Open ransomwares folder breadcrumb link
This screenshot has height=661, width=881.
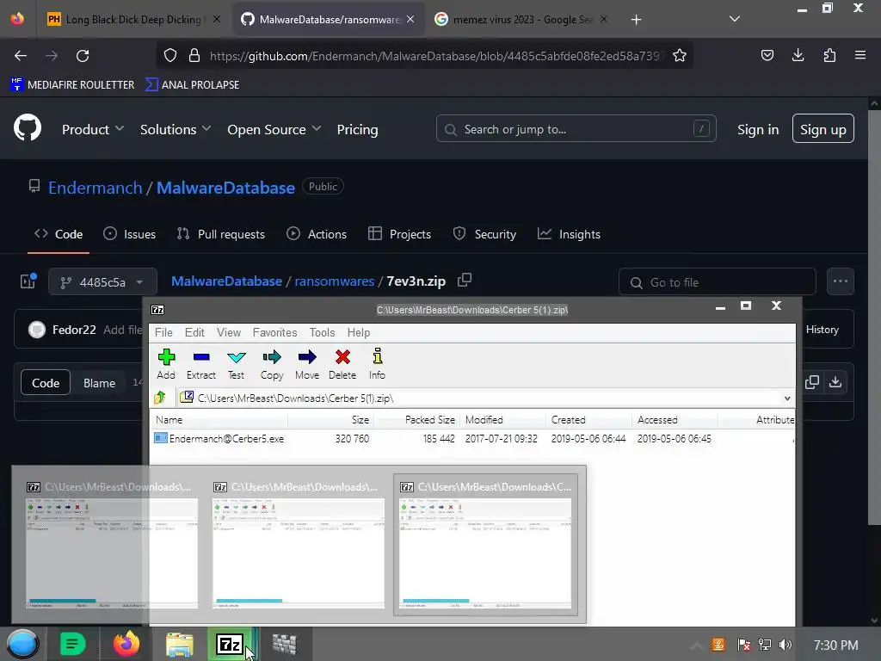tap(335, 281)
